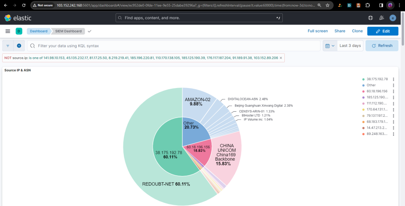Image resolution: width=405 pixels, height=206 pixels.
Task: Open the filter options menu icon
Action: [x=8, y=46]
